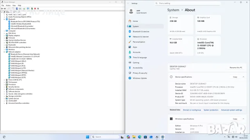
Task: Open Microsoft Edge from the taskbar
Action: [x=140, y=137]
